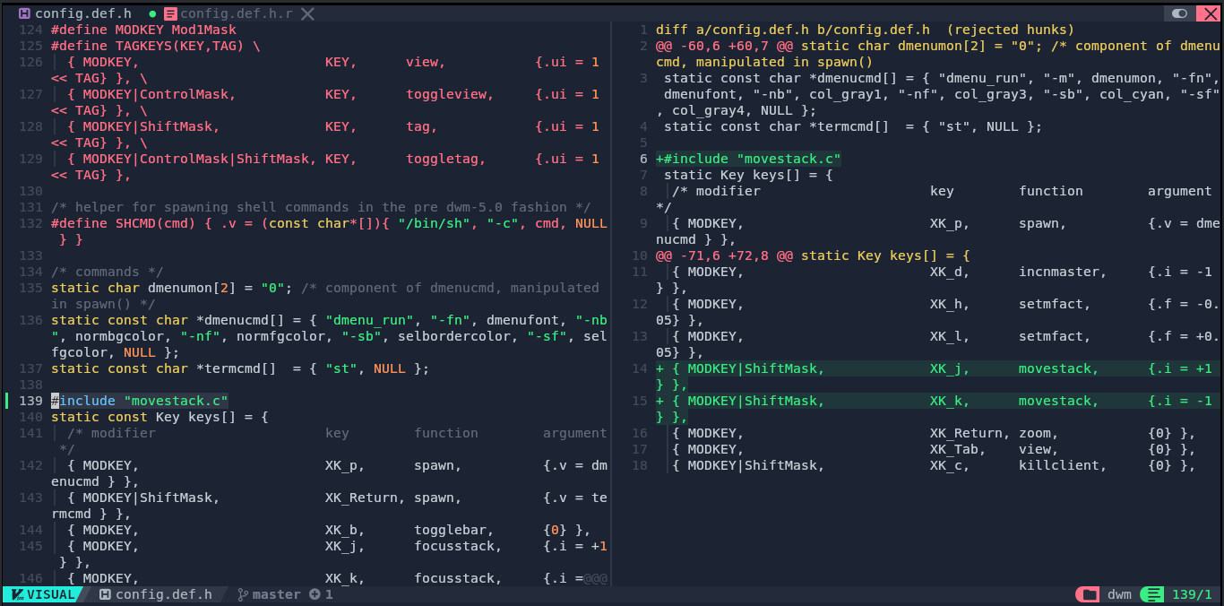Close the config.def.h.r buffer tab
1224x606 pixels.
click(x=307, y=13)
